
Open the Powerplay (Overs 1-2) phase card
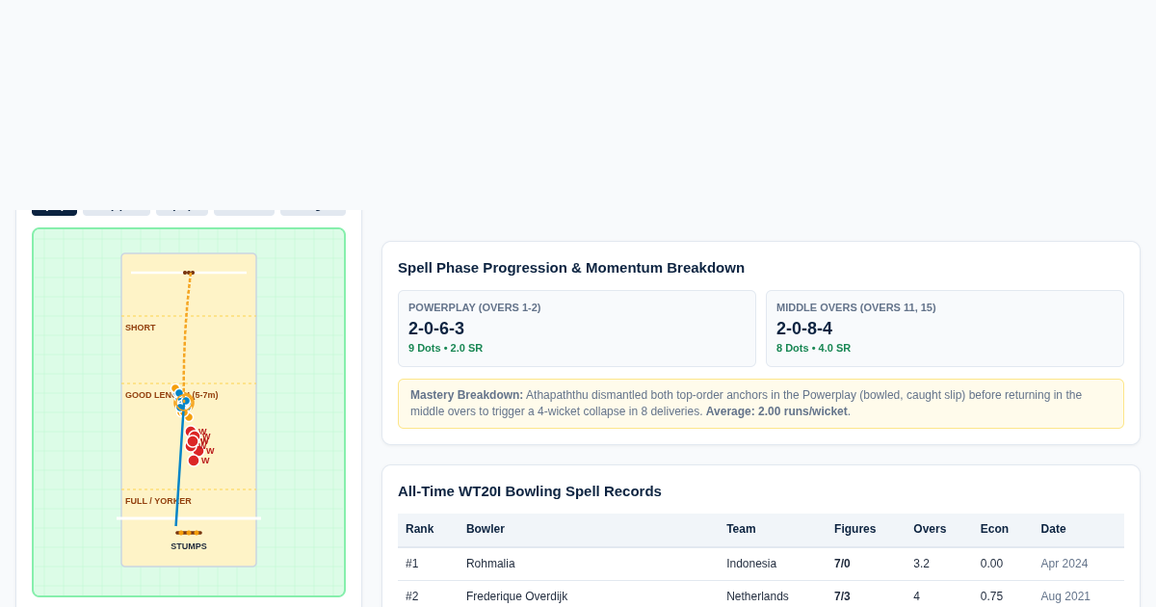point(577,329)
